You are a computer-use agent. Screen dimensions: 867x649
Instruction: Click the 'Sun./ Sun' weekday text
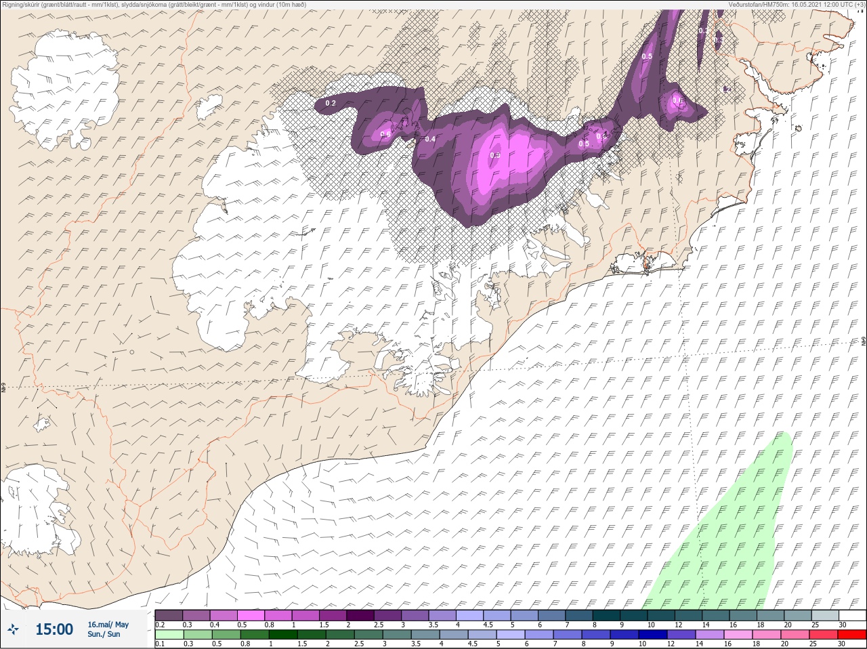coord(104,634)
